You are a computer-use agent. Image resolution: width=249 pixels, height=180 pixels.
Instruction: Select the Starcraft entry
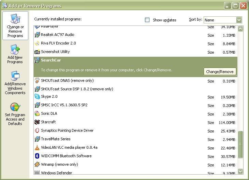click(135, 122)
